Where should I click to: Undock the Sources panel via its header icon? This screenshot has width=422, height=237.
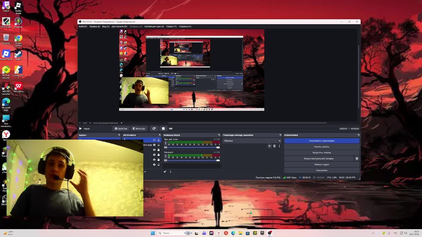pos(160,135)
